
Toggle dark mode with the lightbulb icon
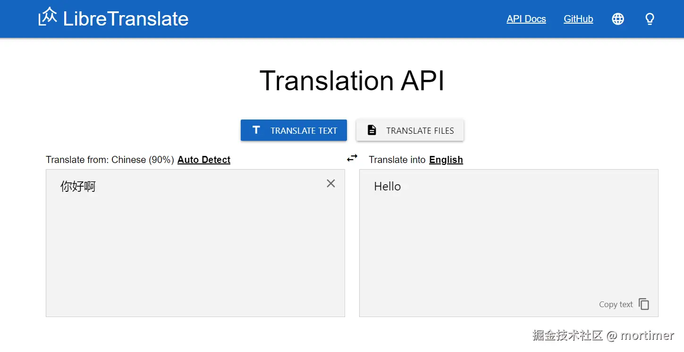[x=650, y=19]
